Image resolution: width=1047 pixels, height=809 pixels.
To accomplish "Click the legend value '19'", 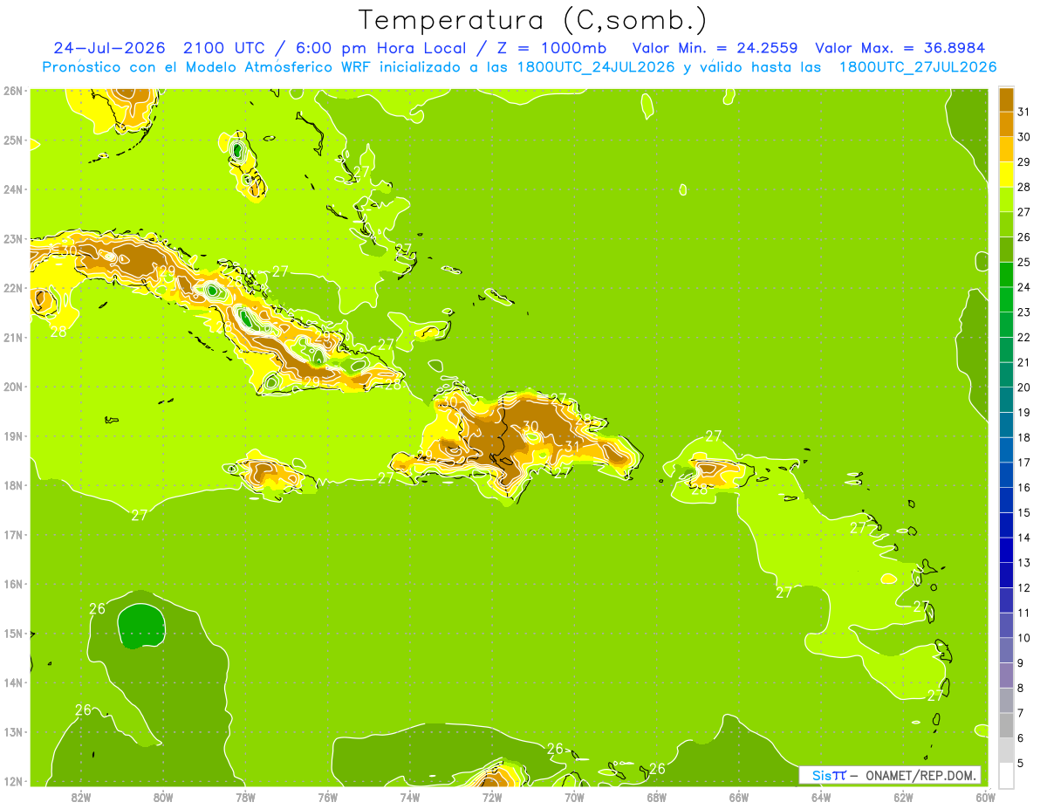I will [1023, 413].
